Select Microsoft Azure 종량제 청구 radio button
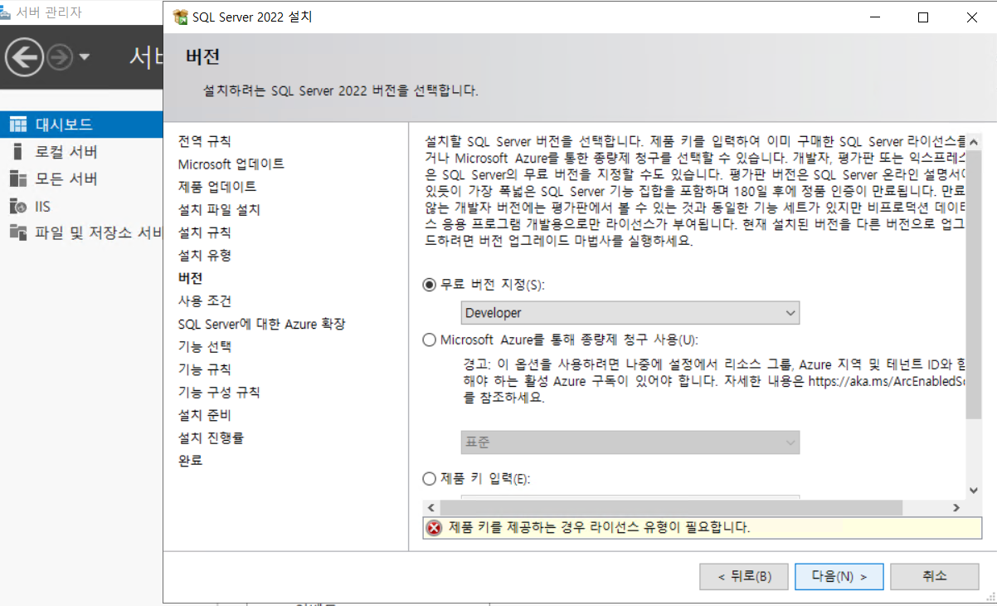997x606 pixels. click(429, 340)
